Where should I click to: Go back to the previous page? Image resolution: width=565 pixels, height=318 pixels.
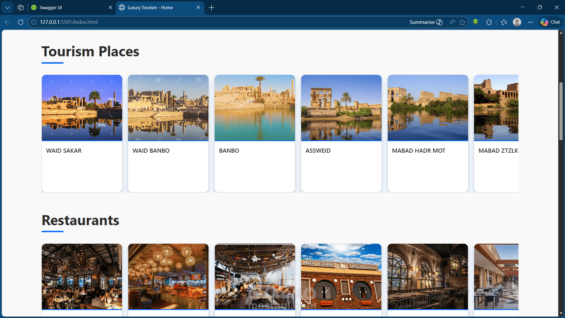[8, 22]
